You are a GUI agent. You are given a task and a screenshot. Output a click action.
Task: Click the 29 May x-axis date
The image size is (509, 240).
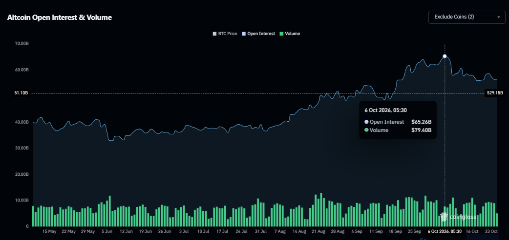tap(87, 232)
